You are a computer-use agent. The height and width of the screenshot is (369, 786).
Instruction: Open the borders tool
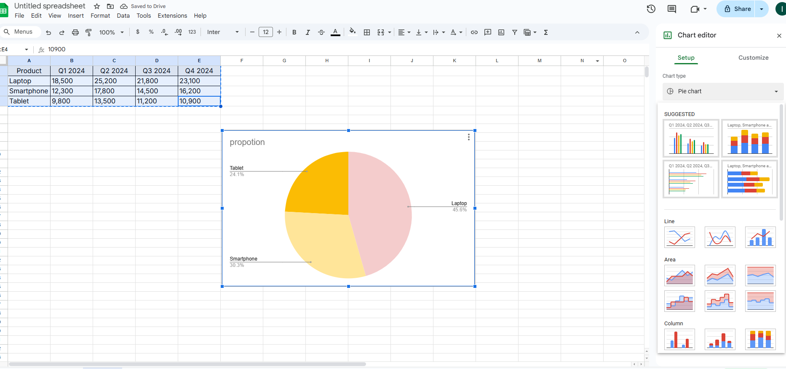click(367, 32)
